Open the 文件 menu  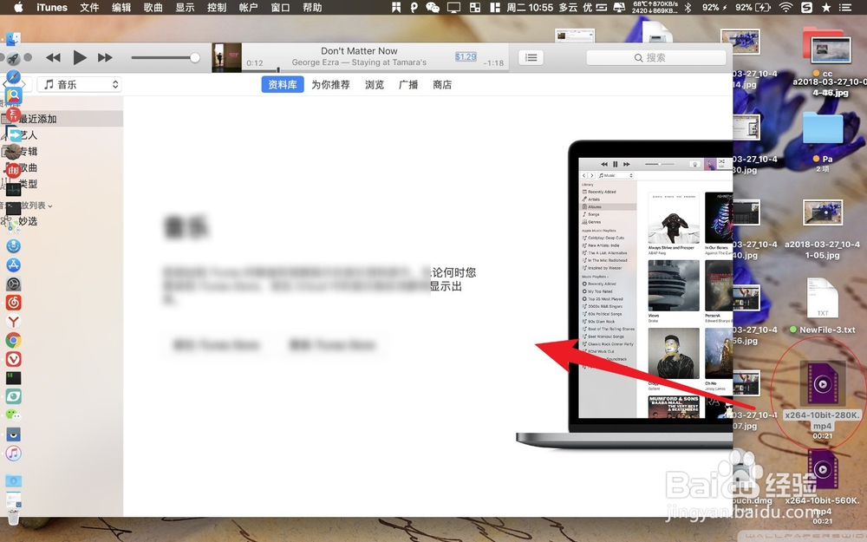point(89,7)
